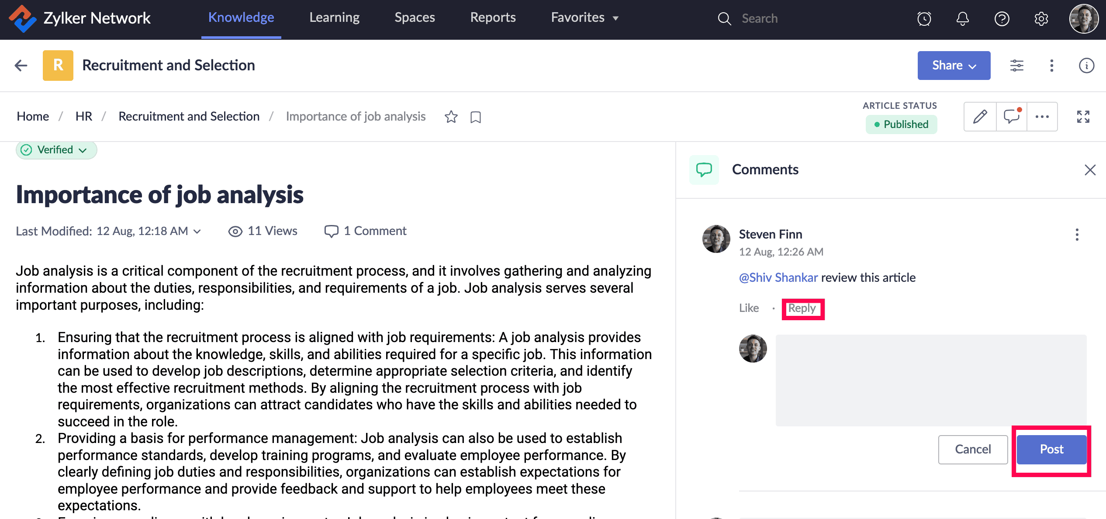Click the fullscreen expand icon
The height and width of the screenshot is (519, 1106).
[x=1083, y=117]
